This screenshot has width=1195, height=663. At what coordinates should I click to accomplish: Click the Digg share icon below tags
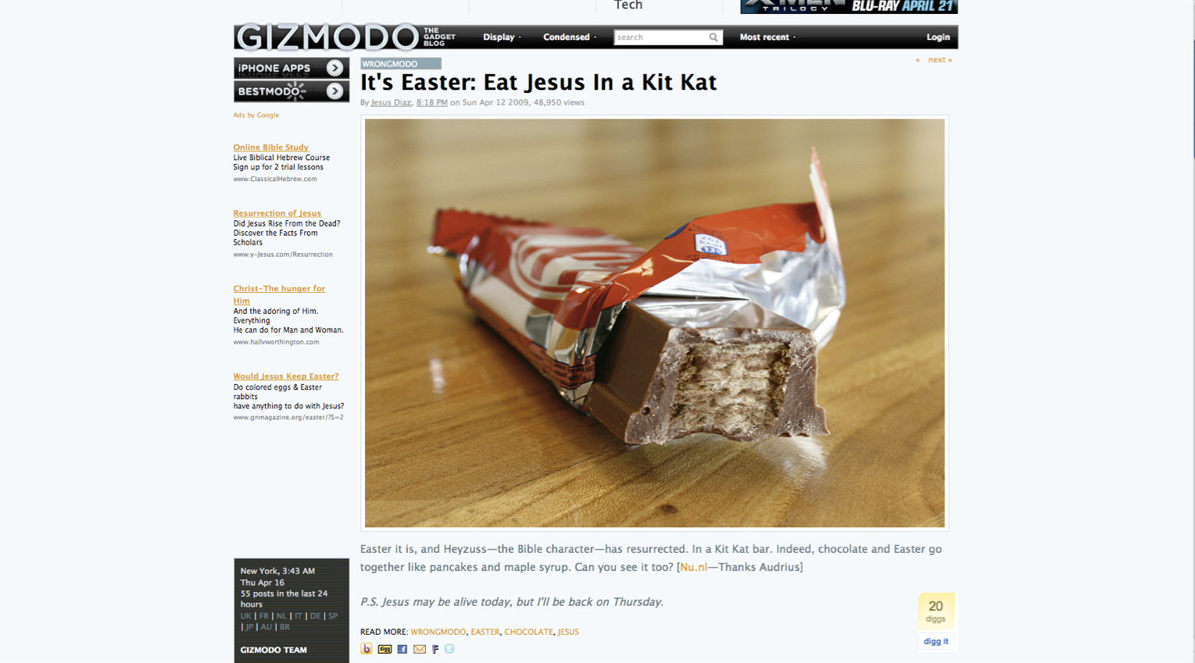coord(385,649)
